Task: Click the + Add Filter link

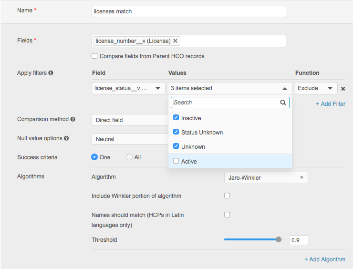Action: click(330, 104)
